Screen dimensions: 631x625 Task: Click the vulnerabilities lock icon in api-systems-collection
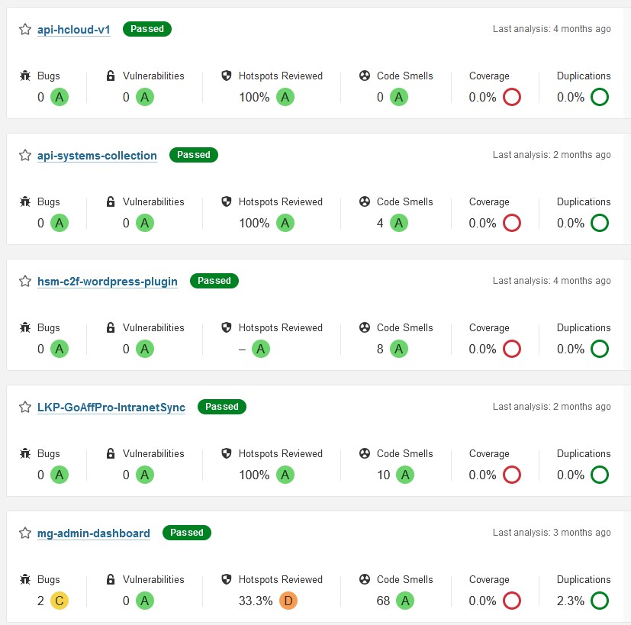(111, 202)
